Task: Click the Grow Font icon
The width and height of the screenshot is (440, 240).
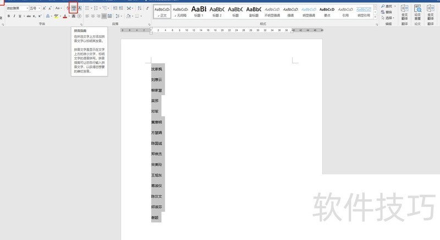Action: tap(45, 8)
